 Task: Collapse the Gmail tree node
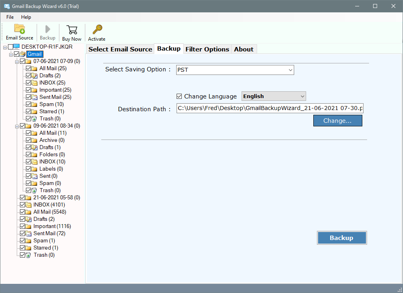11,55
